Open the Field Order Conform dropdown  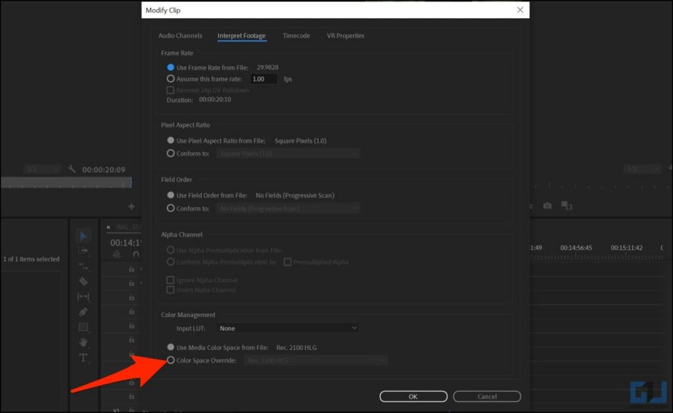(x=287, y=208)
